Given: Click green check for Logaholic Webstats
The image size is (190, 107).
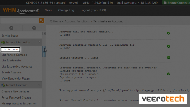Looking at the screenshot, I should [x=169, y=46].
